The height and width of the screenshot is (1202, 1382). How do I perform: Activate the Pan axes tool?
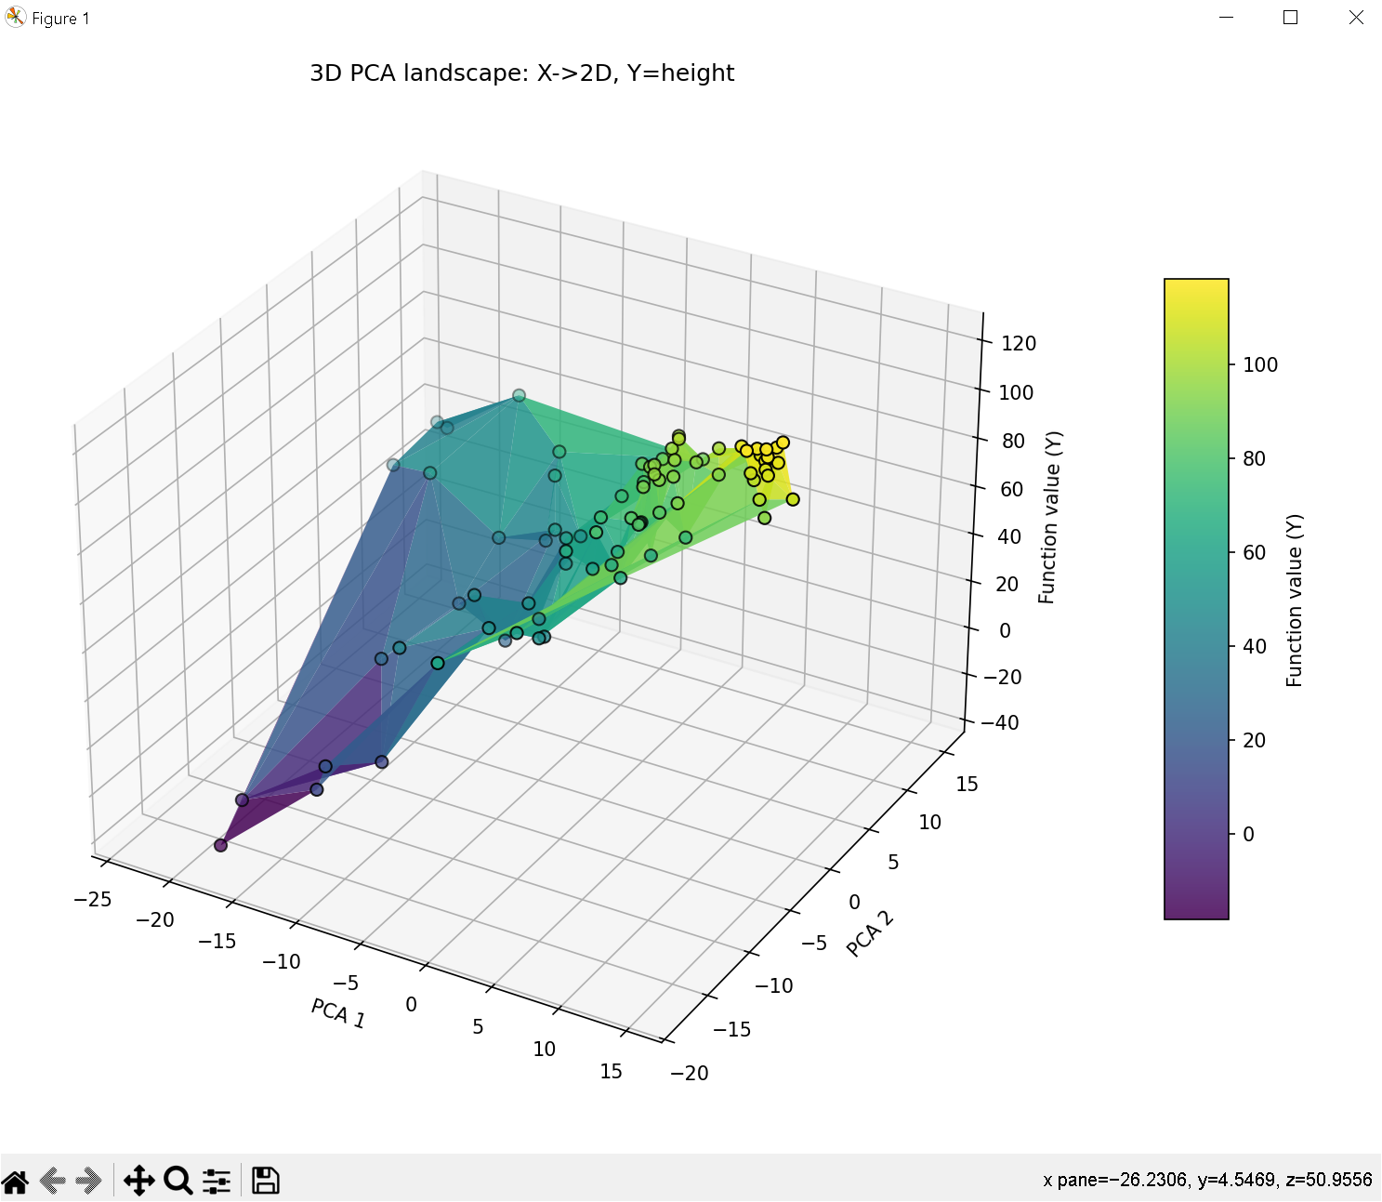coord(138,1181)
